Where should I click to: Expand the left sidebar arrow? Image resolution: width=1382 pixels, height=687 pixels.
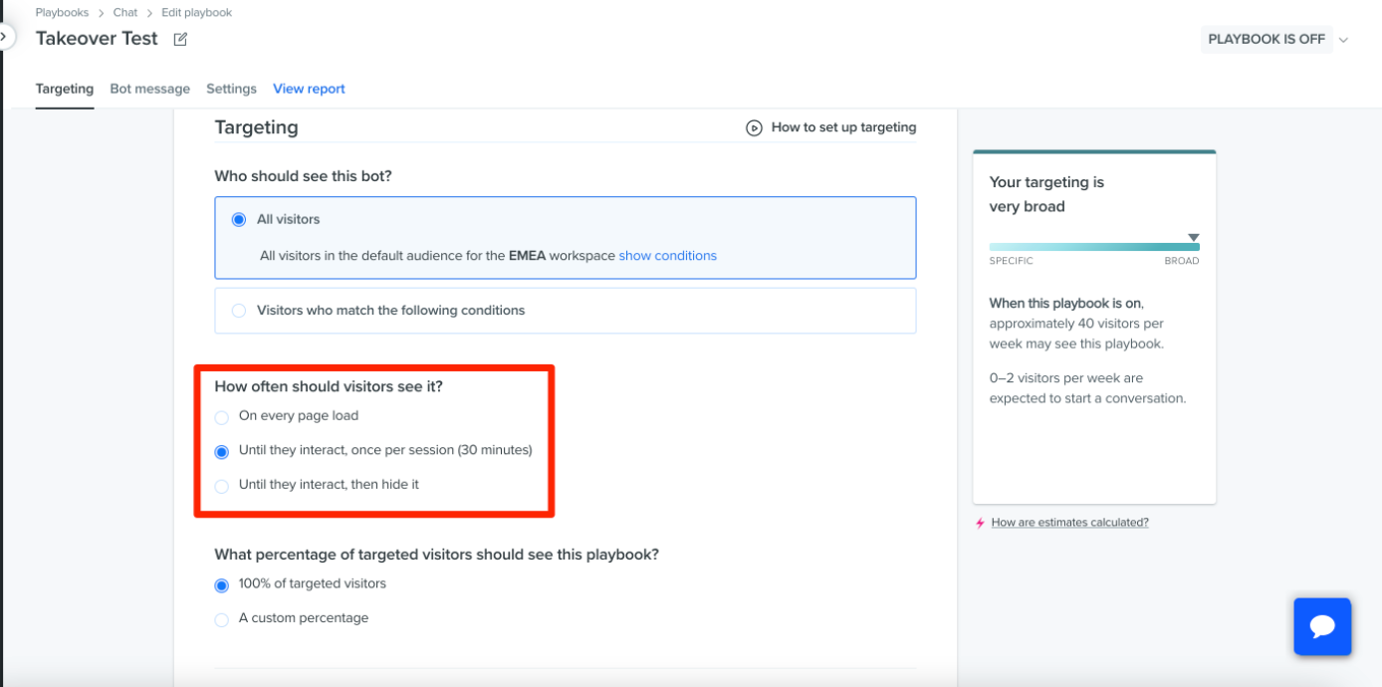[4, 37]
